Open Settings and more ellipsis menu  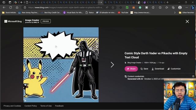point(187,7)
